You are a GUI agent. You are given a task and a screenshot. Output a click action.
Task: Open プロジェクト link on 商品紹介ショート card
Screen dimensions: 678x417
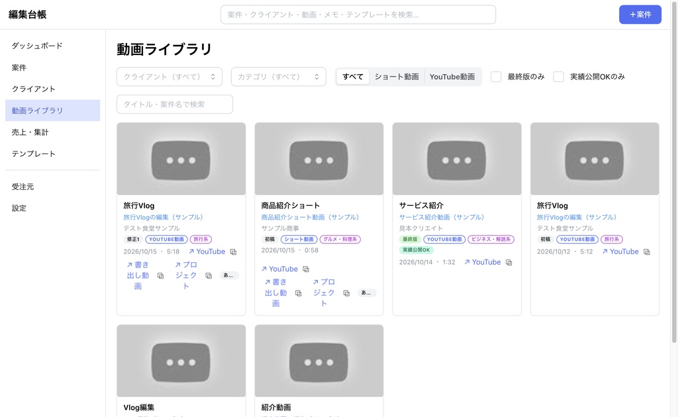pos(324,293)
